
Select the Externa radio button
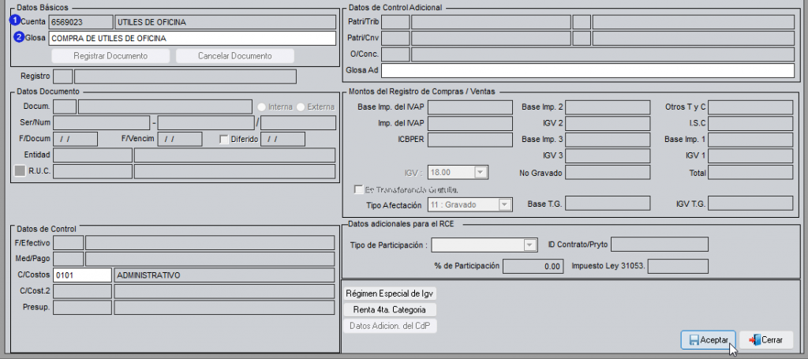301,107
